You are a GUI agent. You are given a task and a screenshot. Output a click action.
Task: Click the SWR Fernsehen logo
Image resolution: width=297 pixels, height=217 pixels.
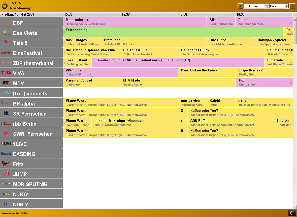[6, 133]
